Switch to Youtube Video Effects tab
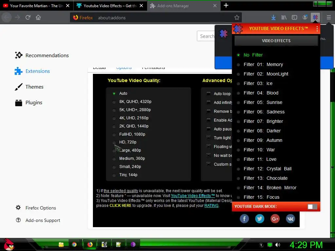Viewport: 335px width, 251px height. (110, 6)
